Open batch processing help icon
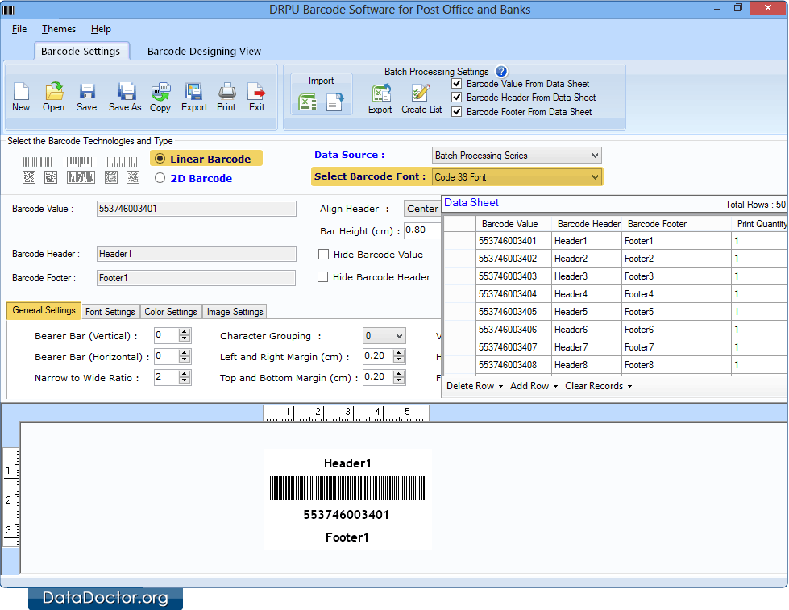 click(501, 72)
